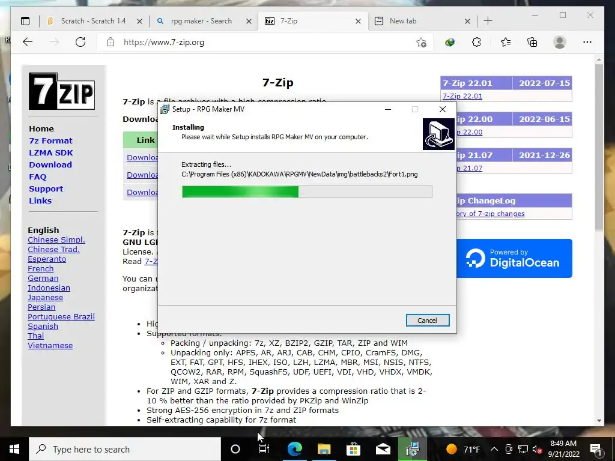Switch language to German

[x=43, y=279]
